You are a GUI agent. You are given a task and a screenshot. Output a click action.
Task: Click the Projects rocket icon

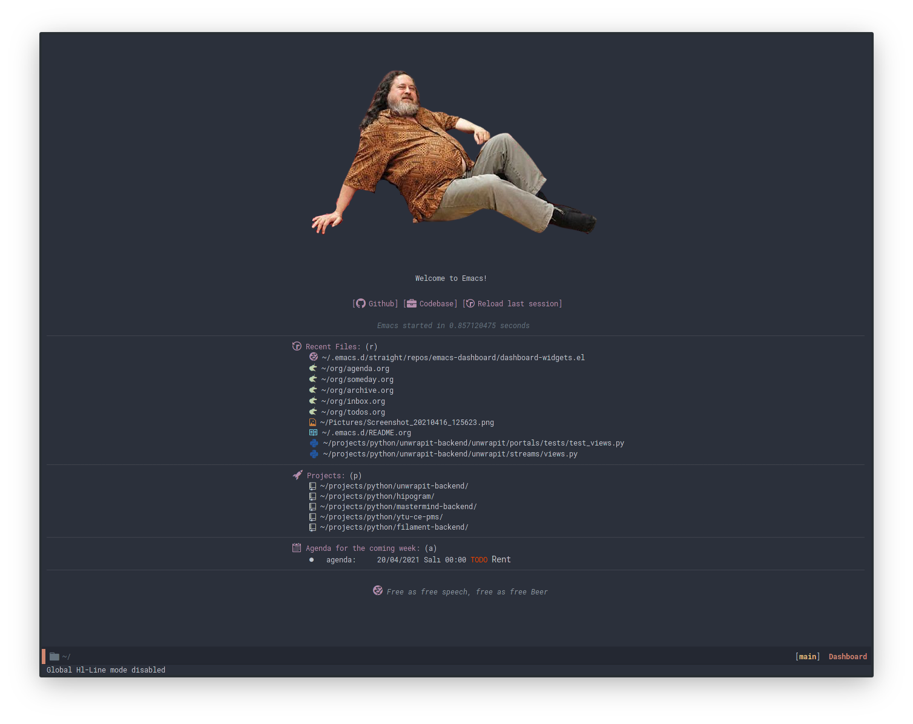(x=297, y=475)
